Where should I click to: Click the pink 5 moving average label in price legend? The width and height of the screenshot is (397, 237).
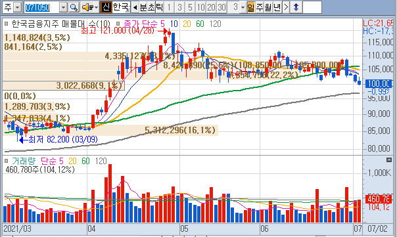[x=162, y=24]
